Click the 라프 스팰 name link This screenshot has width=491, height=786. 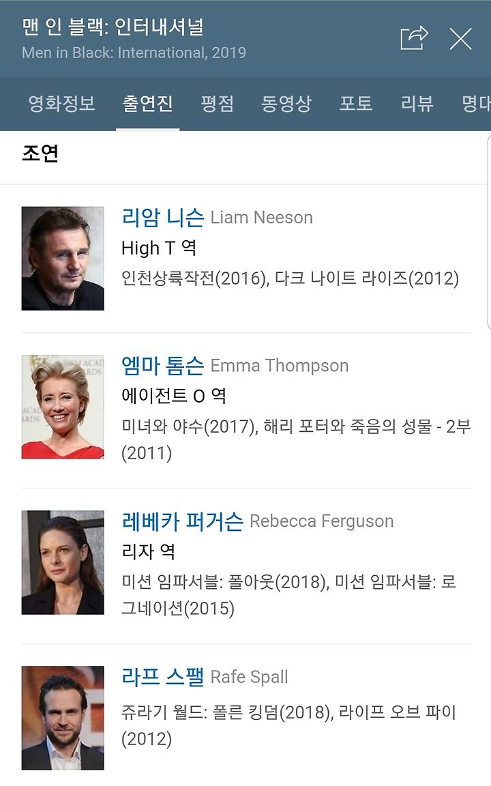163,676
